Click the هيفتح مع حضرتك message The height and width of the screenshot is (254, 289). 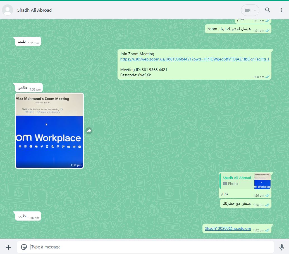pos(245,204)
